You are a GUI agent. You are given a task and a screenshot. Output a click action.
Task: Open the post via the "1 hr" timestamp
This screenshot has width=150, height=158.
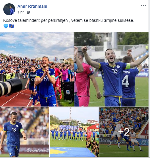pyautogui.click(x=21, y=12)
